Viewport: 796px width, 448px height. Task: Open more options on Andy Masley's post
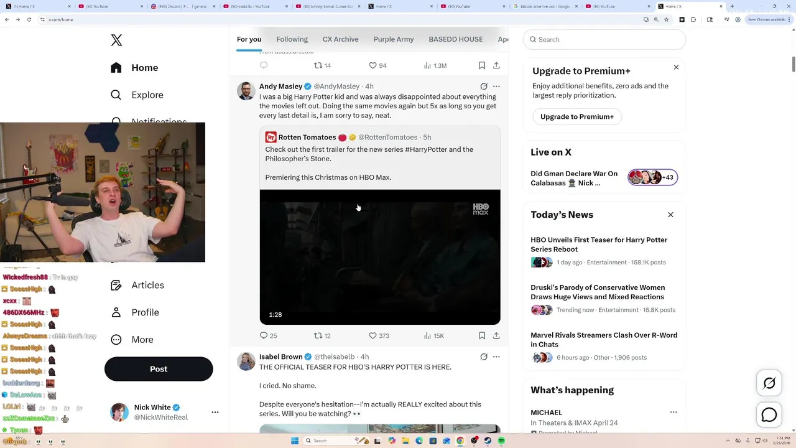pyautogui.click(x=496, y=86)
